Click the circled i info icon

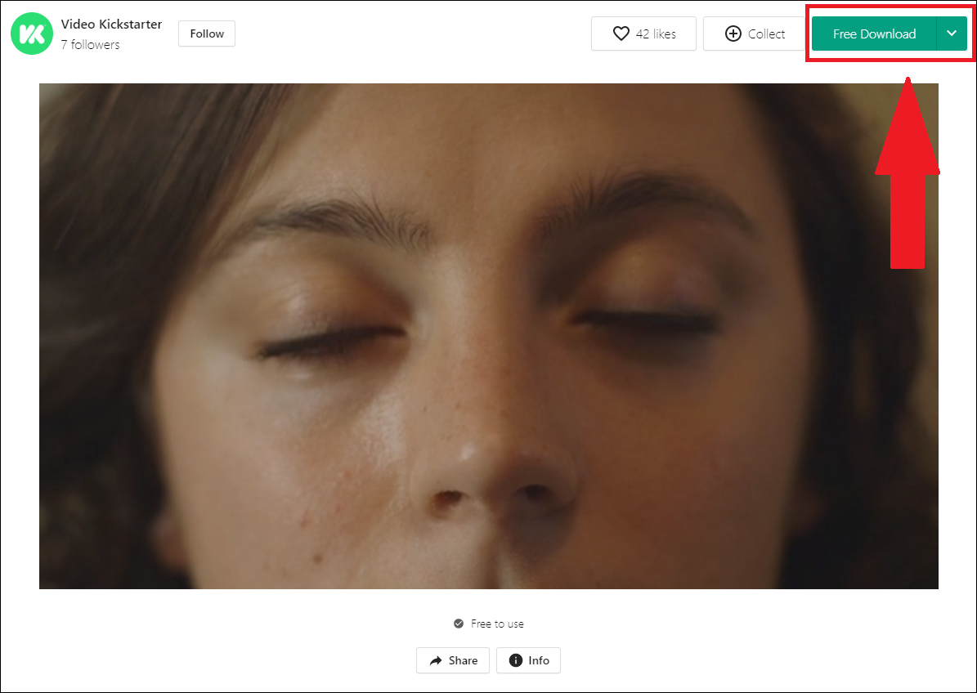(516, 660)
